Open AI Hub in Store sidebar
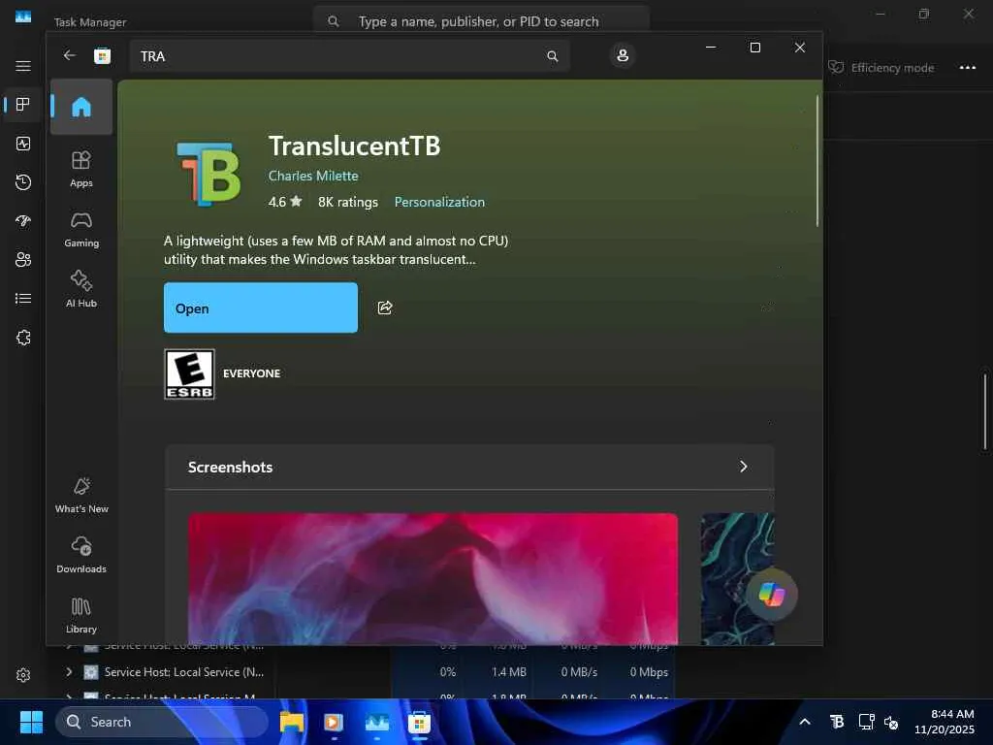Viewport: 993px width, 745px height. [81, 289]
